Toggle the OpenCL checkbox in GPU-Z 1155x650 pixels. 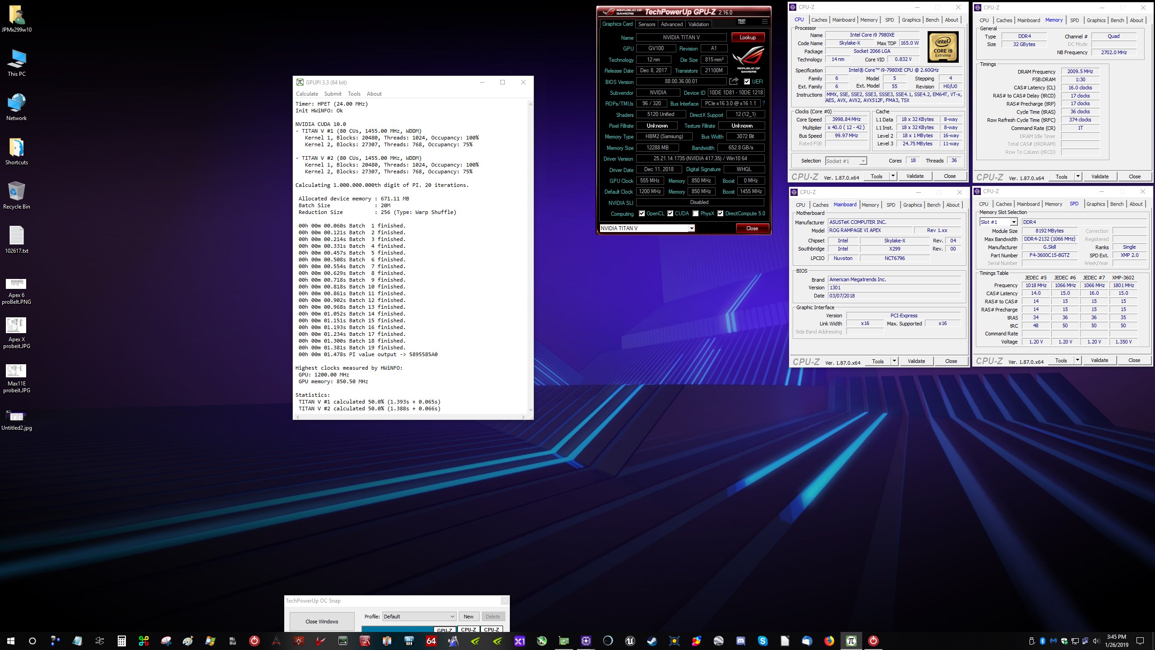642,214
